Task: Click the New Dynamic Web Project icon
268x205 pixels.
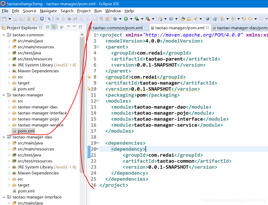Action: (160, 19)
